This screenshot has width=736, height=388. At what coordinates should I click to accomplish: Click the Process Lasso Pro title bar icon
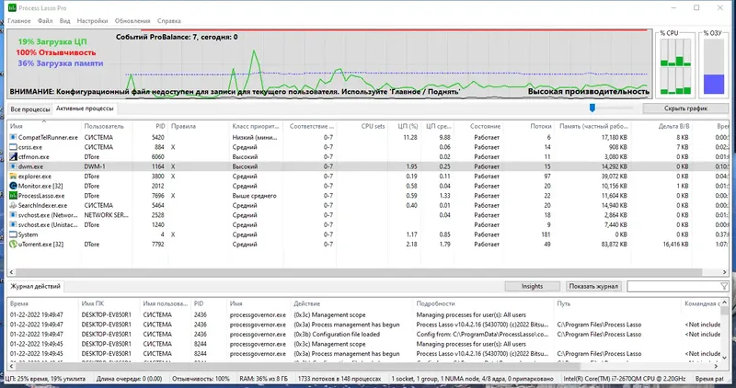click(12, 7)
